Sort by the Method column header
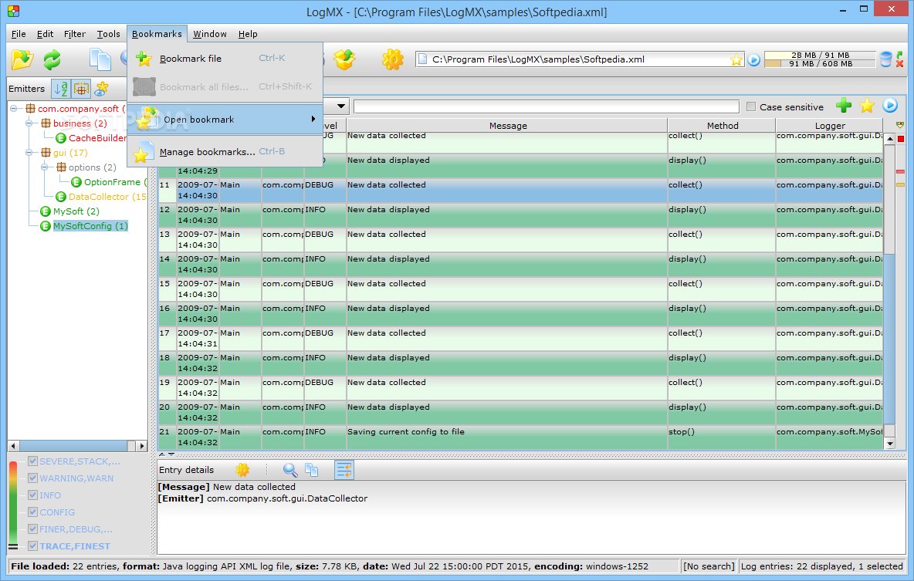Image resolution: width=914 pixels, height=581 pixels. (x=723, y=125)
